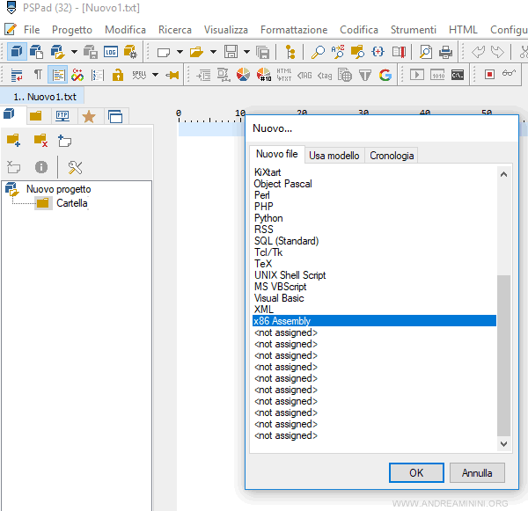528x511 pixels.
Task: Open the Favorites star tab
Action: coord(89,115)
